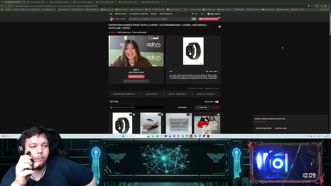Viewport: 331px width, 186px height.
Task: Expand the Informations Générales section
Action: [124, 94]
